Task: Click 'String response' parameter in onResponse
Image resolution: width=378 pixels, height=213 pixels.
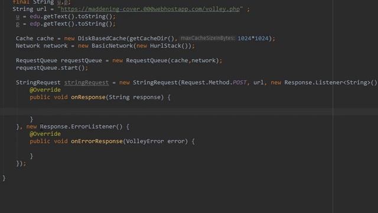Action: (135, 97)
